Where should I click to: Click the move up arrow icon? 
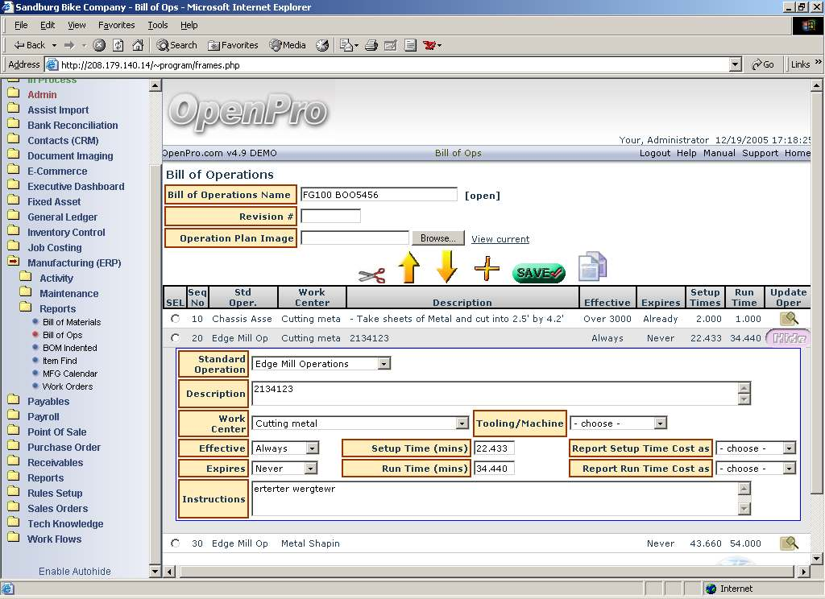[x=409, y=267]
